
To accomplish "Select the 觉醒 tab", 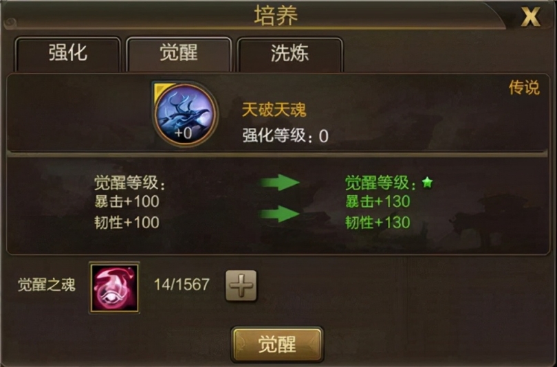I will click(x=179, y=54).
